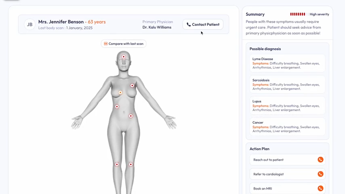Click the compare icon beside Compare with last scan
Image resolution: width=345 pixels, height=194 pixels.
(105, 44)
